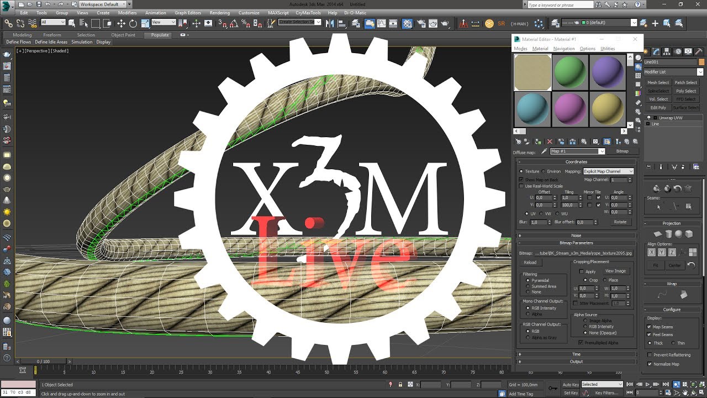Activate the Select and Move tool
Image resolution: width=707 pixels, height=398 pixels.
(122, 23)
